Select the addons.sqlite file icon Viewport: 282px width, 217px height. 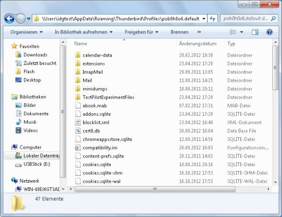78,114
